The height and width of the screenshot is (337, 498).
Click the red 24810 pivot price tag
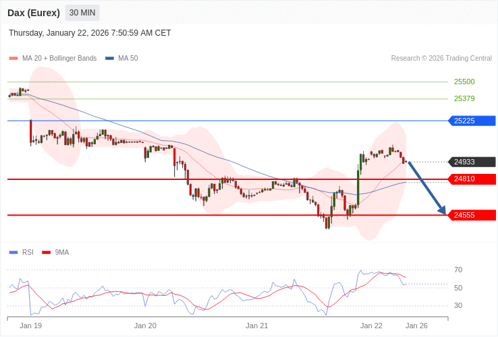pyautogui.click(x=471, y=179)
